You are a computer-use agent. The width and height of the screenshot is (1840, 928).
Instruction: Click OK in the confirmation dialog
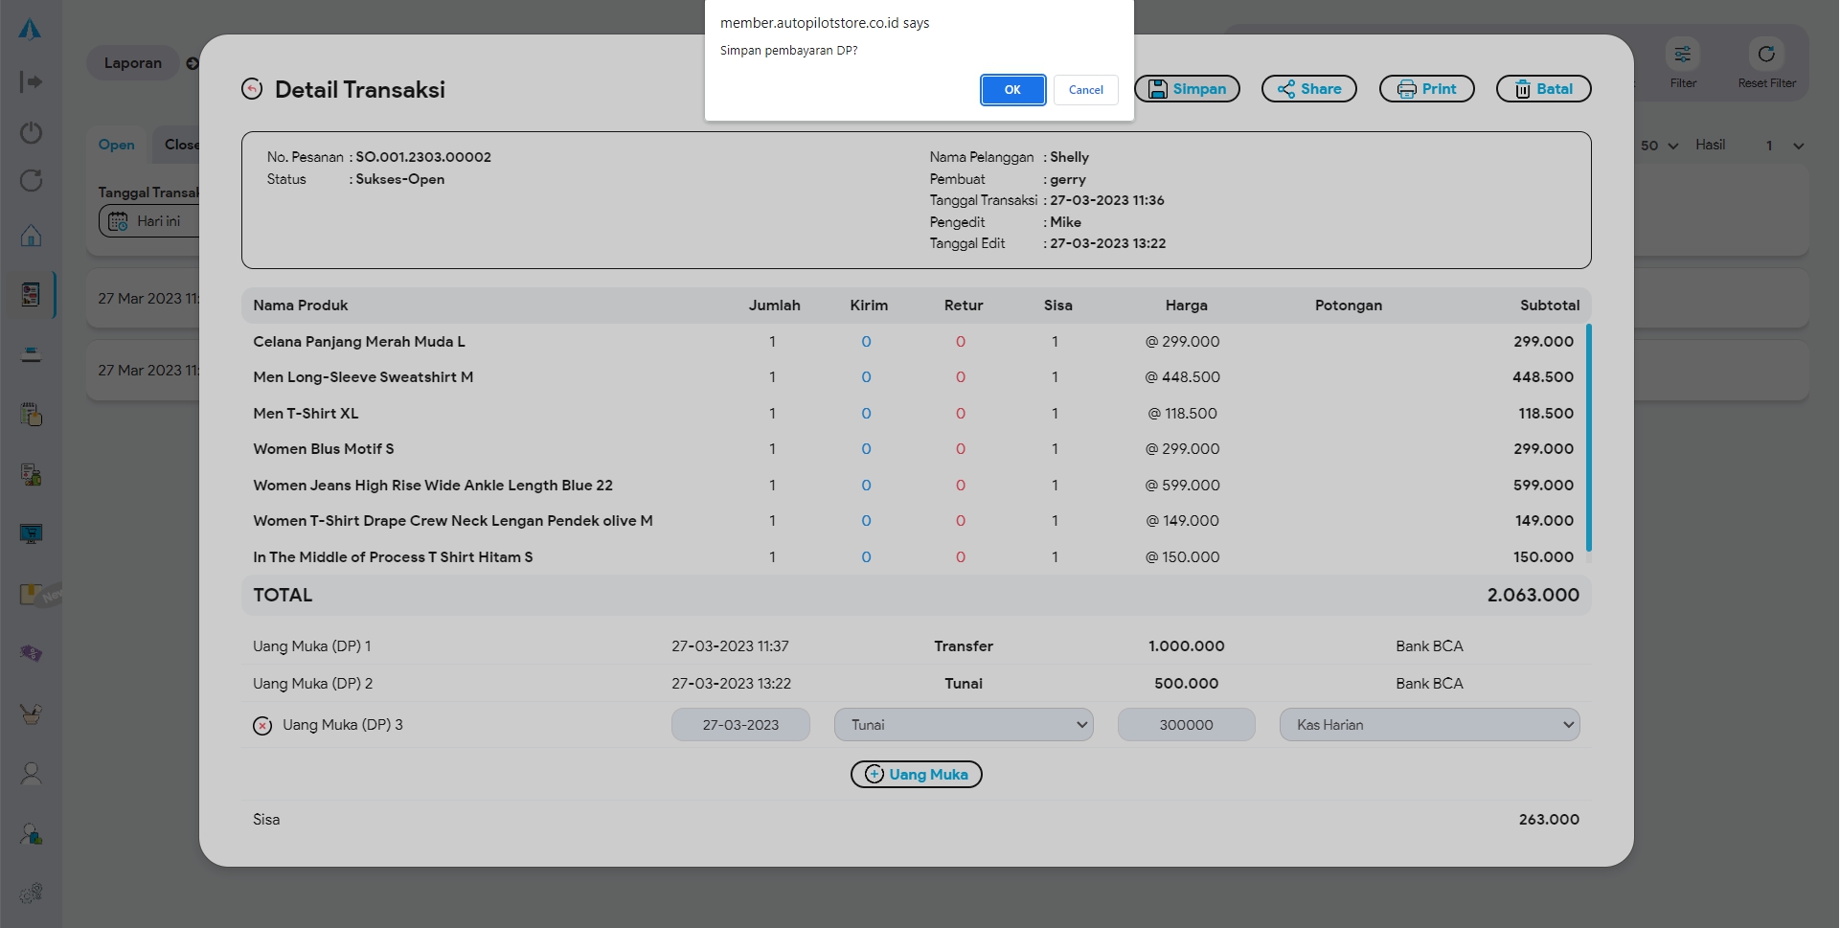coord(1012,90)
